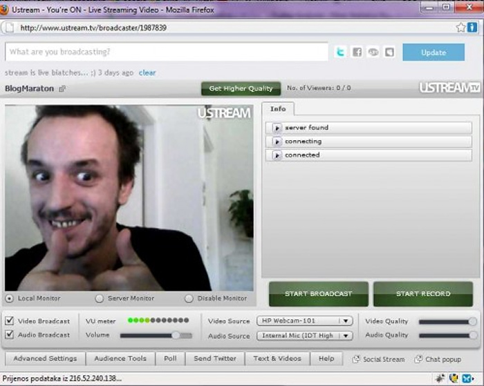Image resolution: width=484 pixels, height=386 pixels.
Task: Click the 'What are you broadcasting?' field
Action: click(166, 52)
